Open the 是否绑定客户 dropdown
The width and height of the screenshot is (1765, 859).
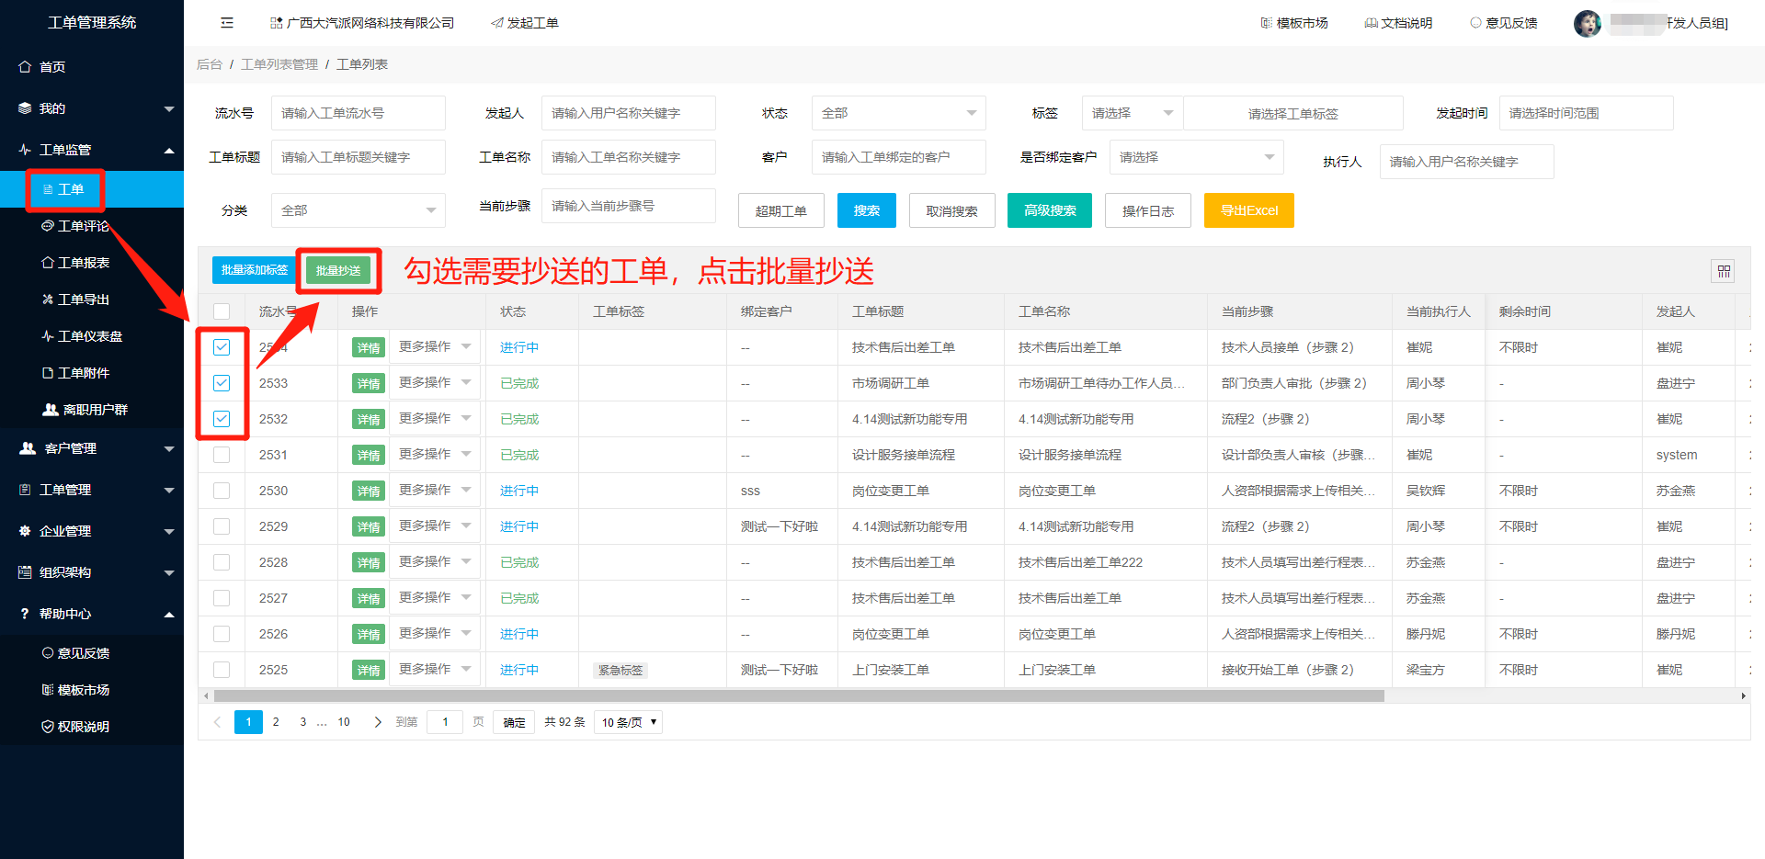(1196, 157)
